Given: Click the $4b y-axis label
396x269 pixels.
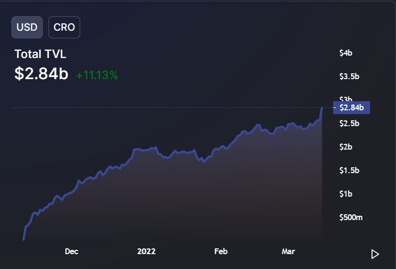Looking at the screenshot, I should click(x=346, y=53).
